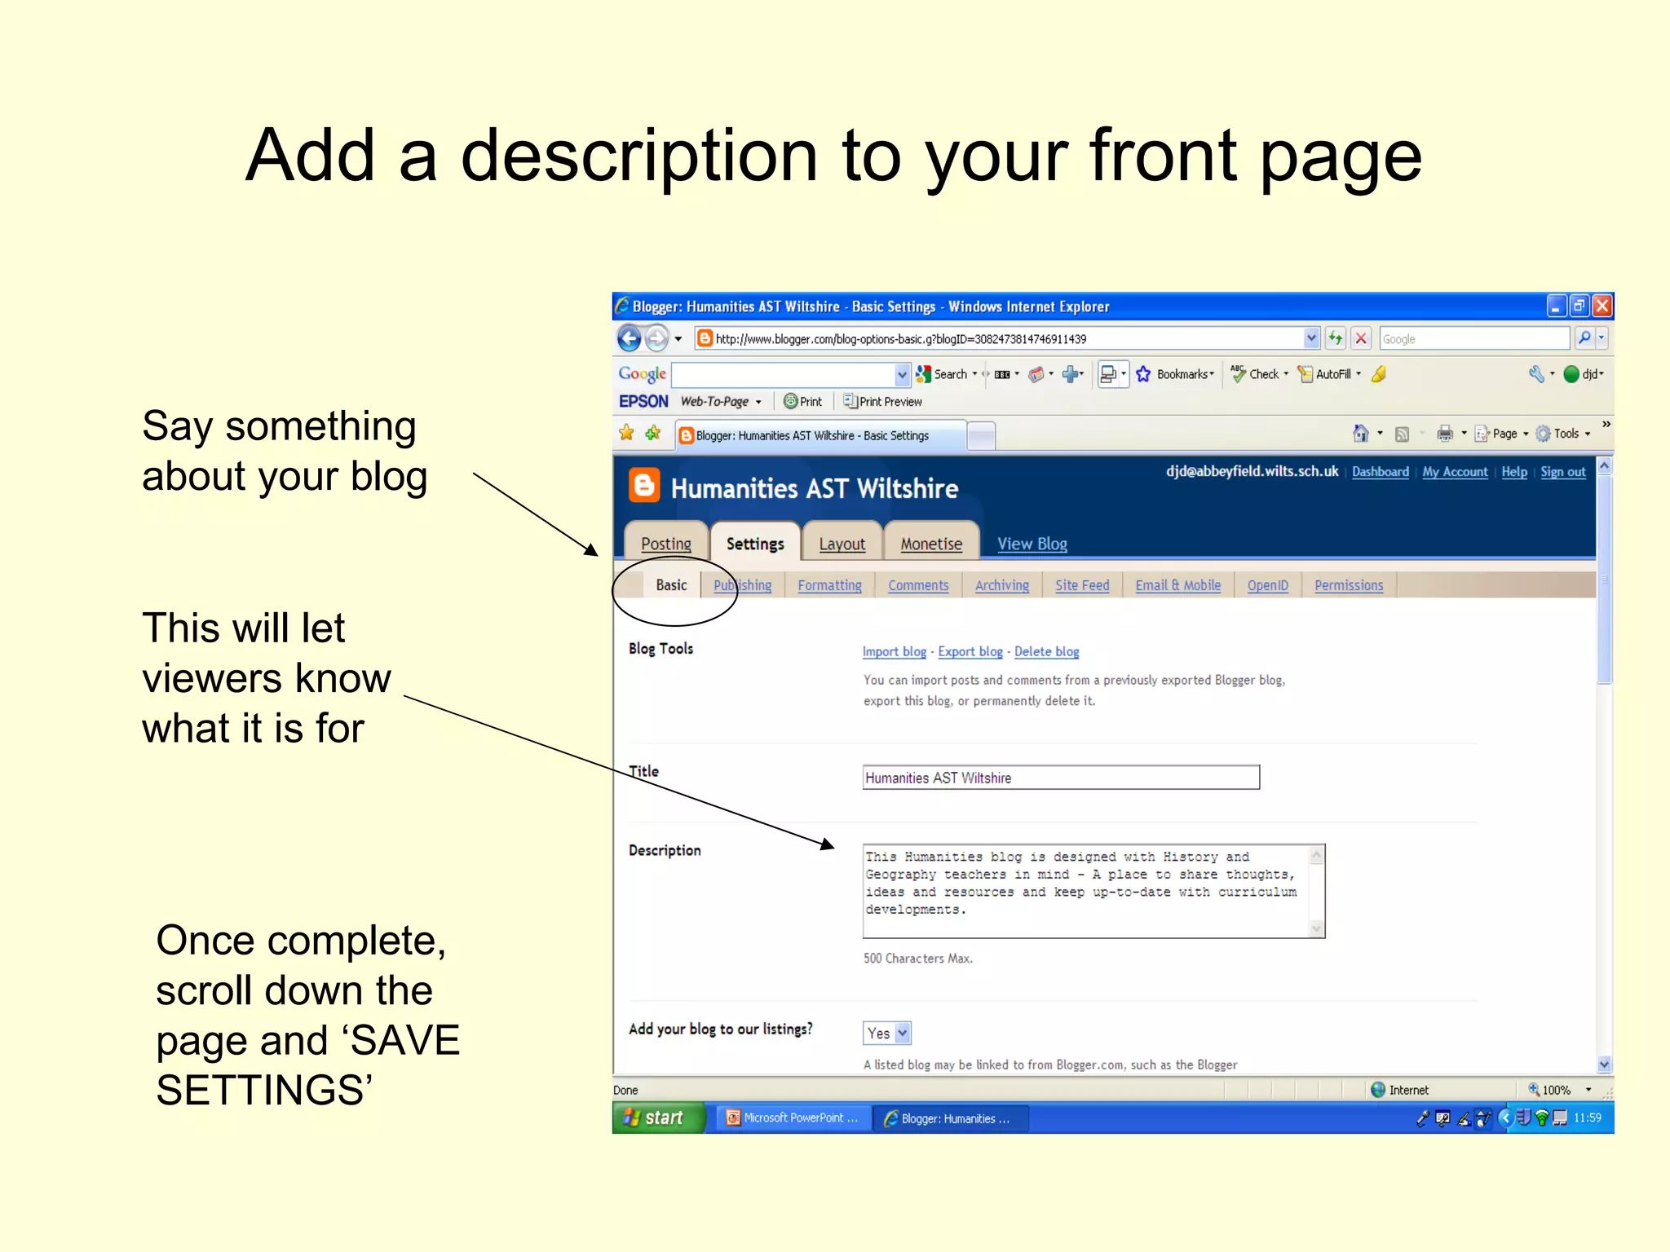Open the Tools menu dropdown
The image size is (1670, 1252).
tap(1588, 434)
